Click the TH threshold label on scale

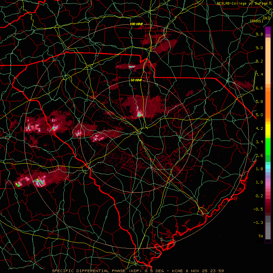click(x=261, y=236)
